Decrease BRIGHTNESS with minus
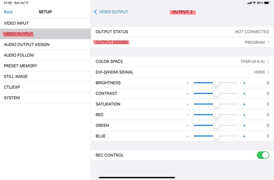This screenshot has height=180, width=274. pyautogui.click(x=187, y=83)
